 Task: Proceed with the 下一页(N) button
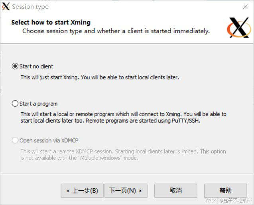coord(126,191)
